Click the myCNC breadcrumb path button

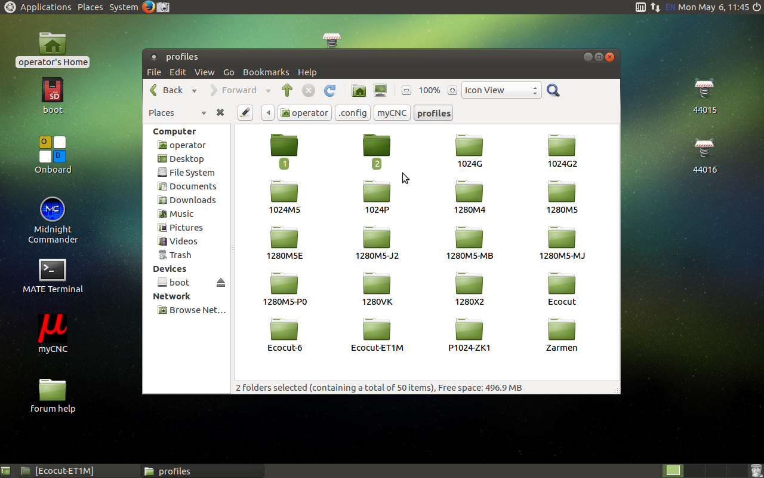click(392, 113)
